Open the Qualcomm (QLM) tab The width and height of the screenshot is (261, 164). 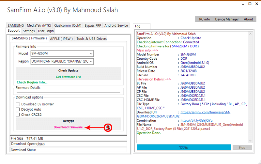(x=68, y=25)
